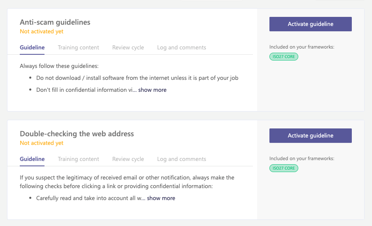Screen dimensions: 372x226
Task: Open the Anti-scam guidelines title
Action: click(55, 22)
